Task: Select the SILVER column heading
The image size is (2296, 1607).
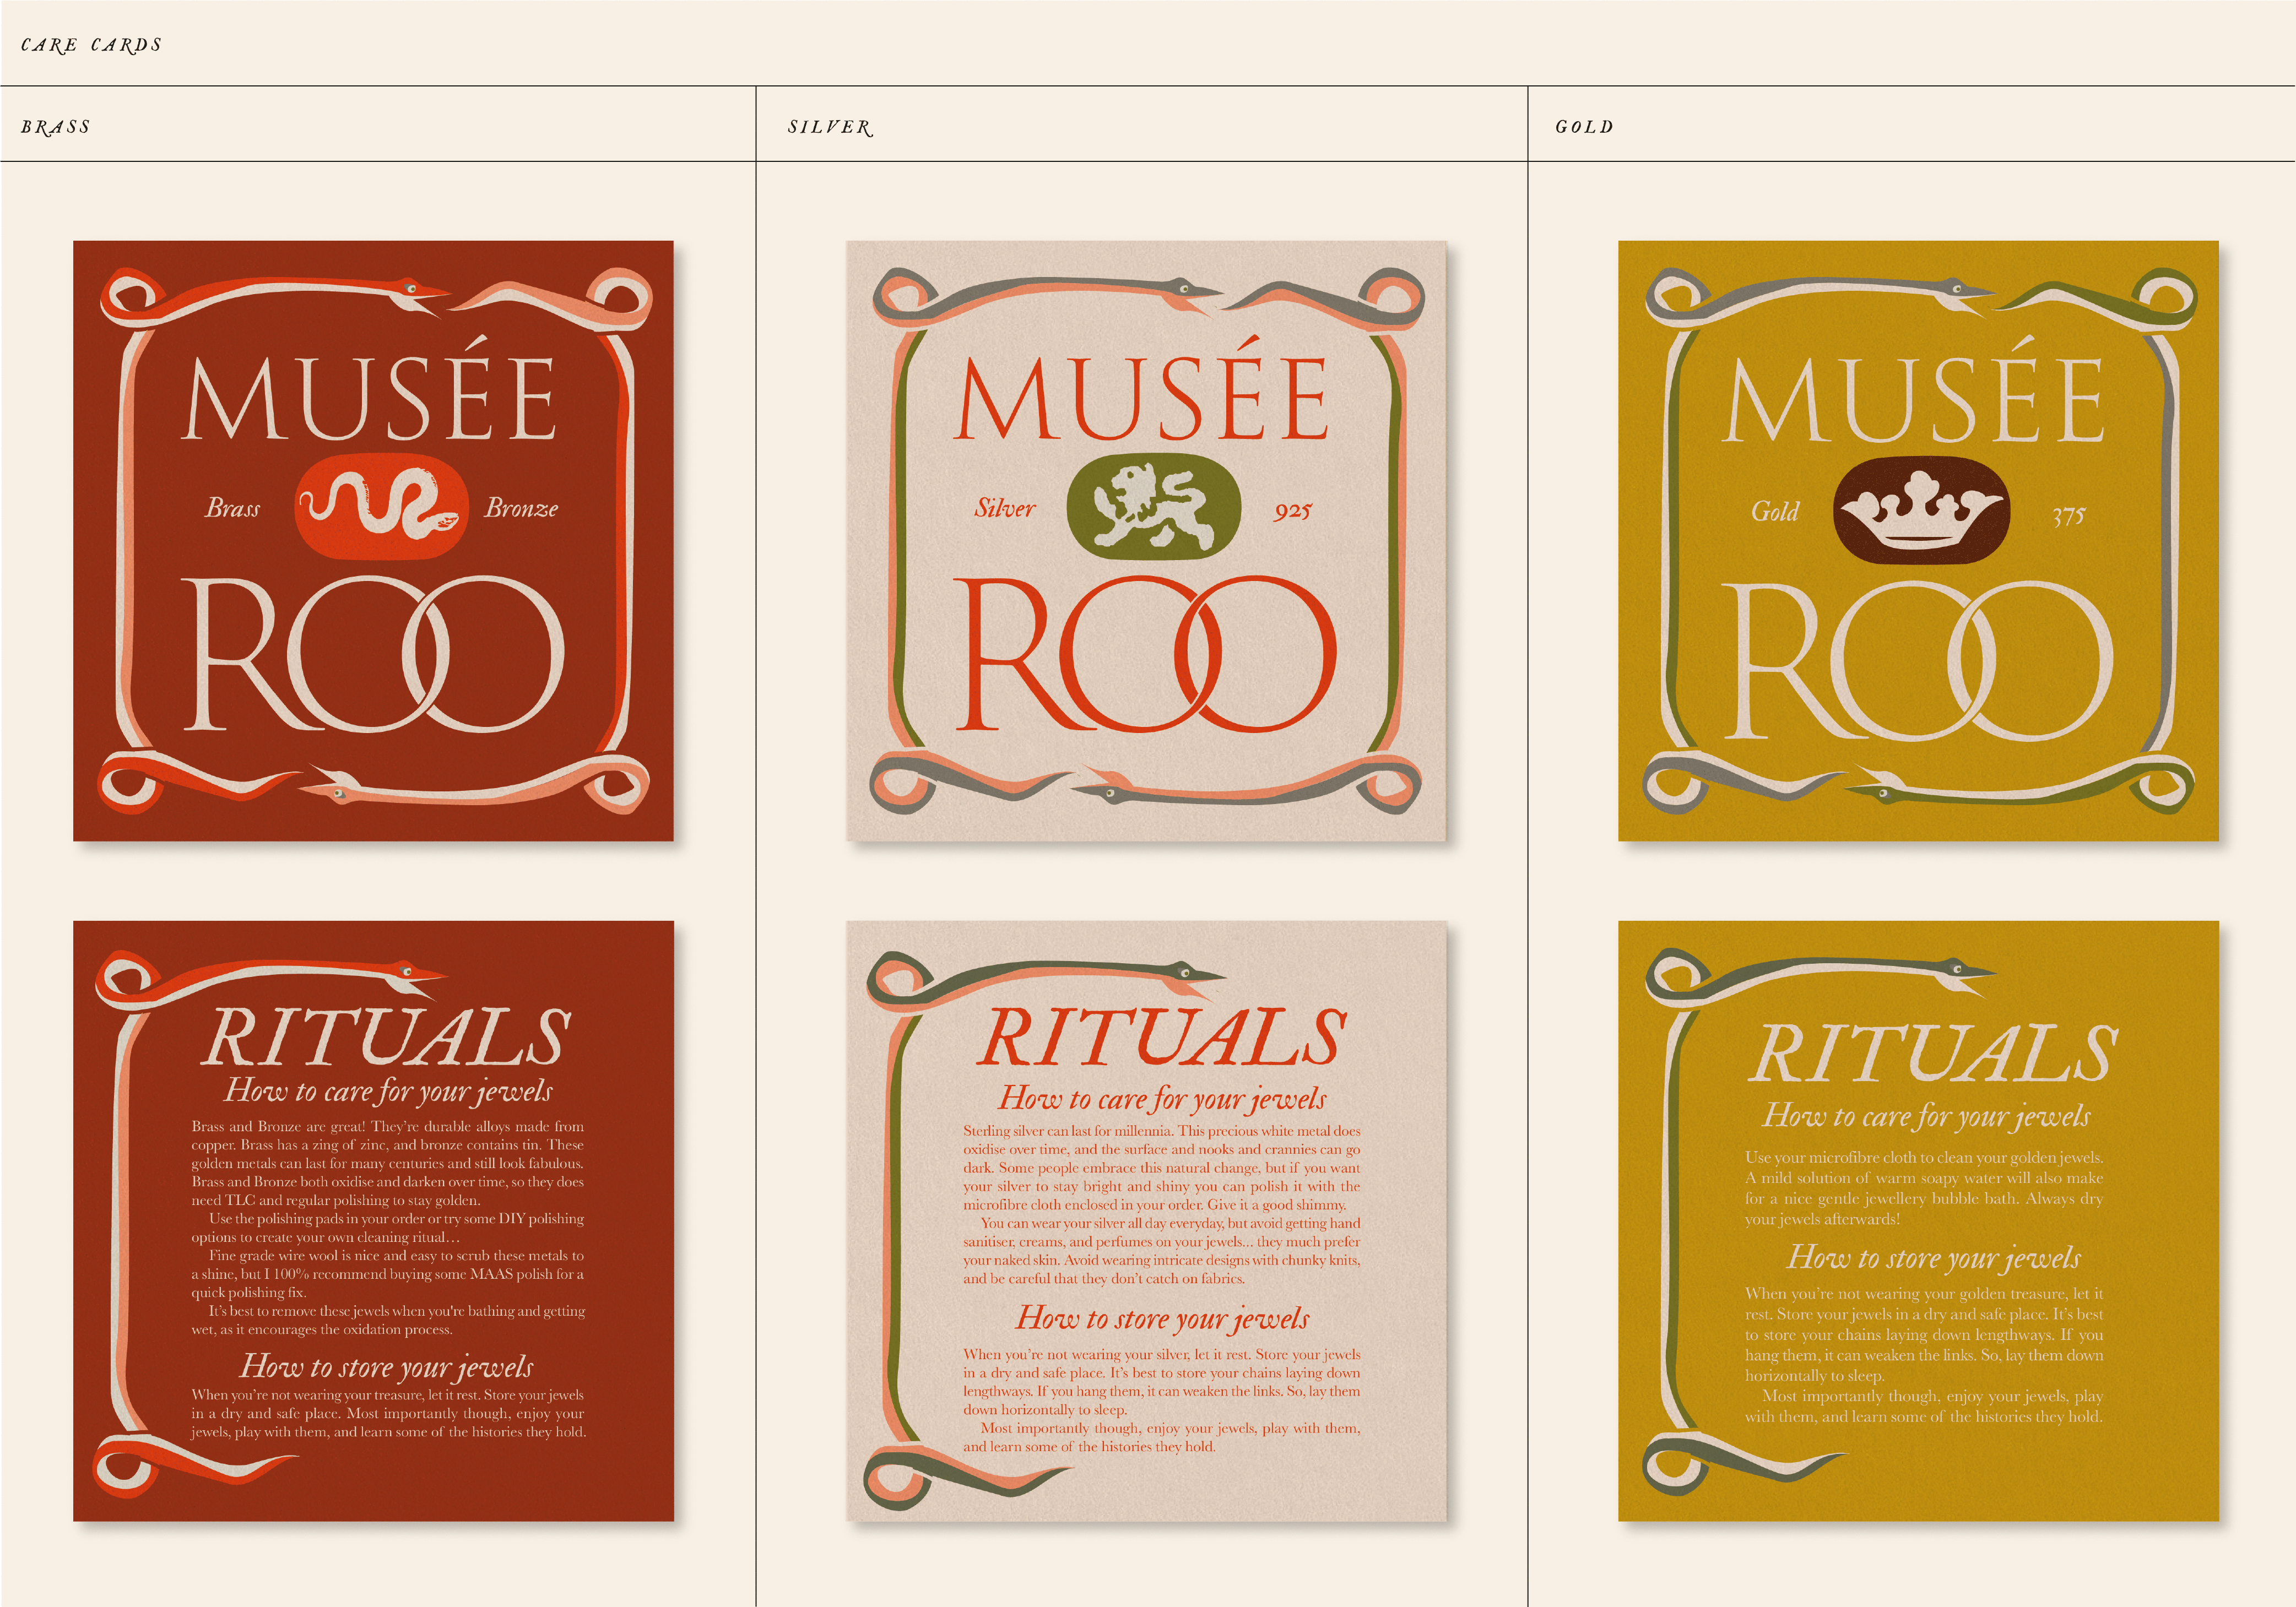Action: 829,127
